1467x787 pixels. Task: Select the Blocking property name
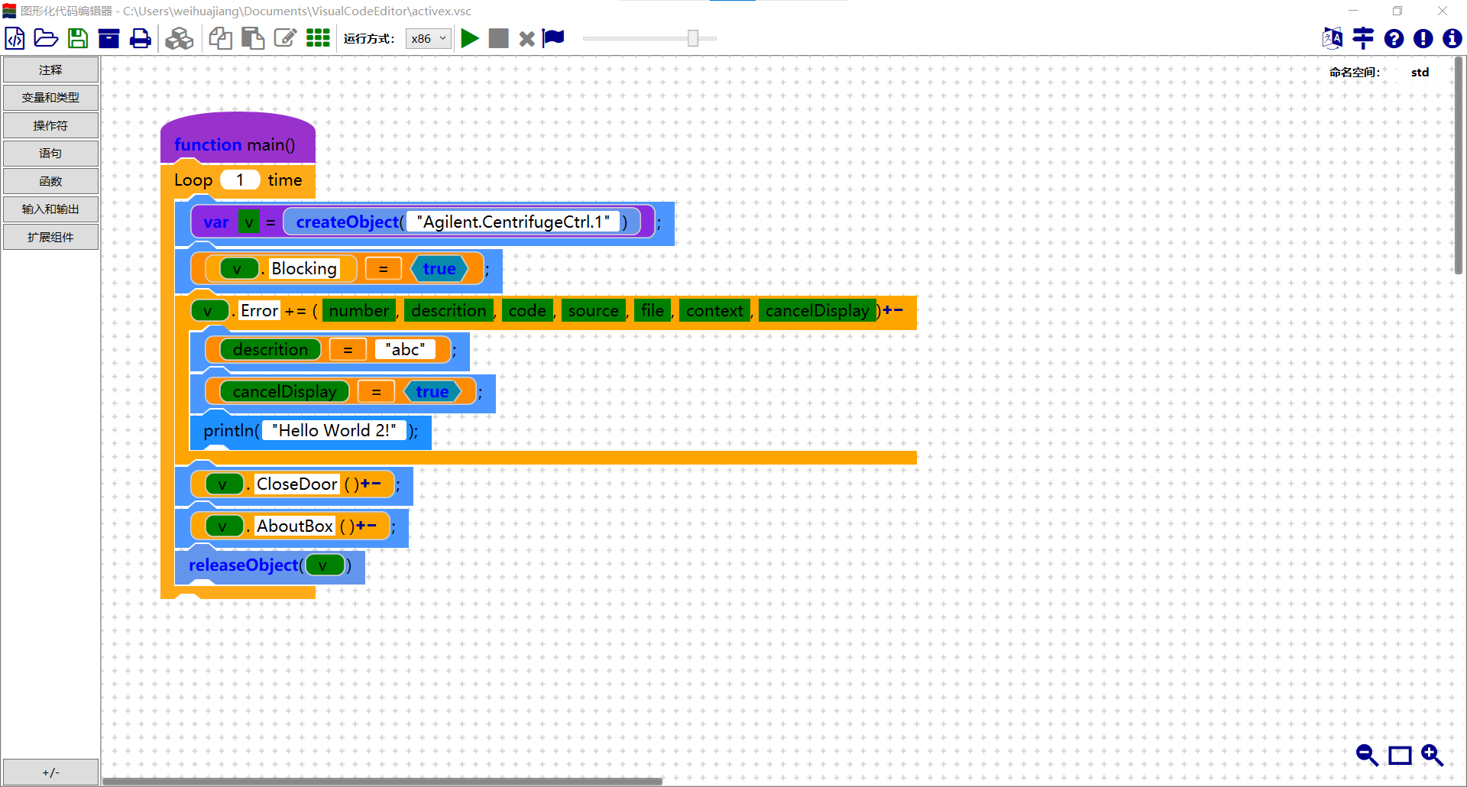tap(303, 268)
